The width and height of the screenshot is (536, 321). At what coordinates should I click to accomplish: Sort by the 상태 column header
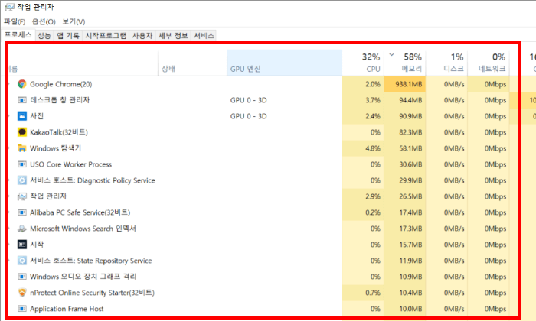point(192,63)
